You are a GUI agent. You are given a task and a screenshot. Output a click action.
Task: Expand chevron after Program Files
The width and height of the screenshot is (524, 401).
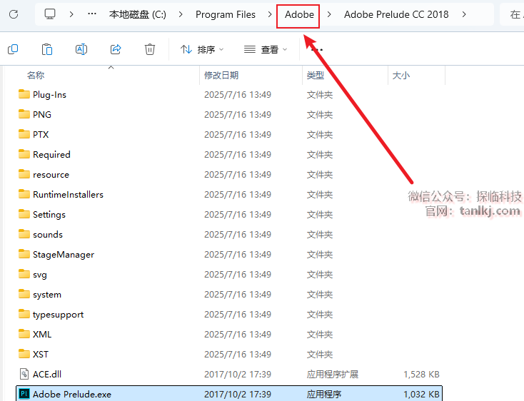[x=270, y=14]
